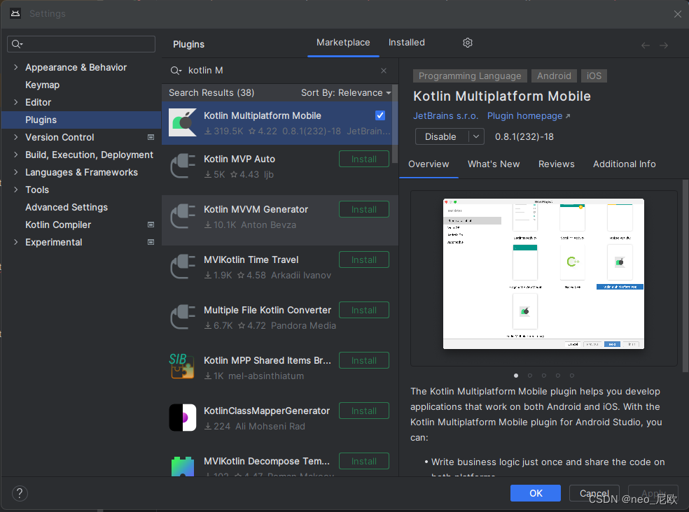Viewport: 689px width, 512px height.
Task: Install the MVIKotlin Time Travel plugin
Action: pos(364,259)
